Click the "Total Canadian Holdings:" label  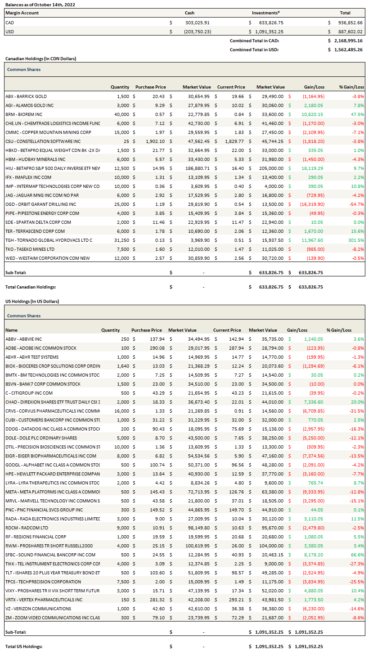click(30, 286)
